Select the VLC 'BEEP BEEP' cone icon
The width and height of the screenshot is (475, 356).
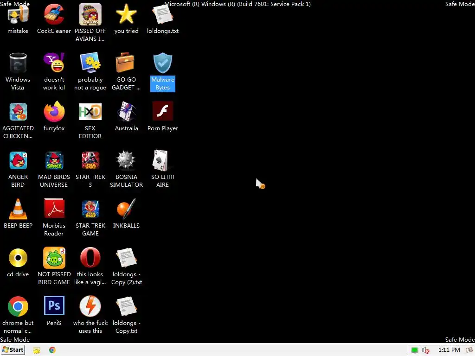pos(18,209)
